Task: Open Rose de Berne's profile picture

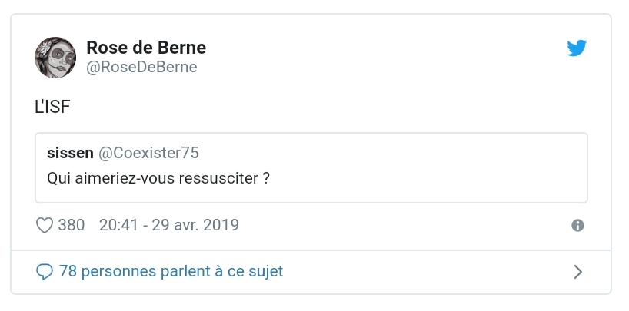Action: click(x=55, y=57)
